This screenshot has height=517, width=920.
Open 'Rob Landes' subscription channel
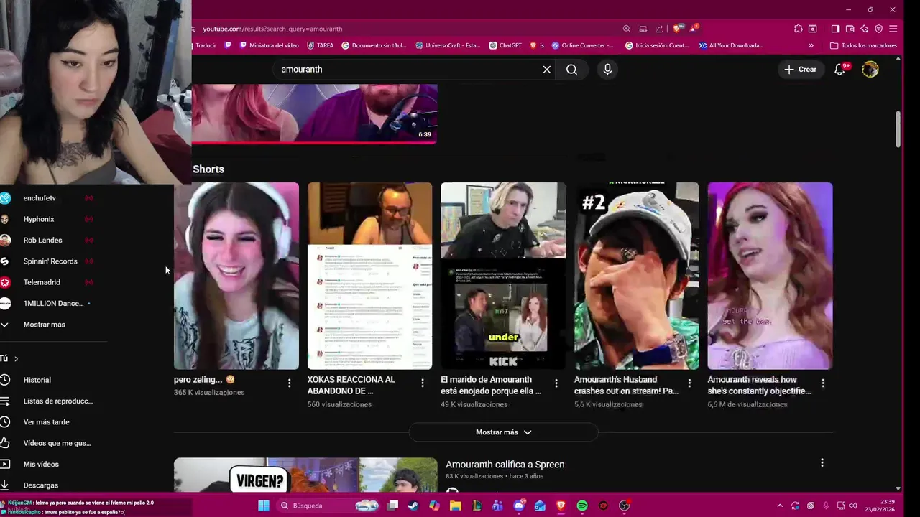click(x=42, y=240)
